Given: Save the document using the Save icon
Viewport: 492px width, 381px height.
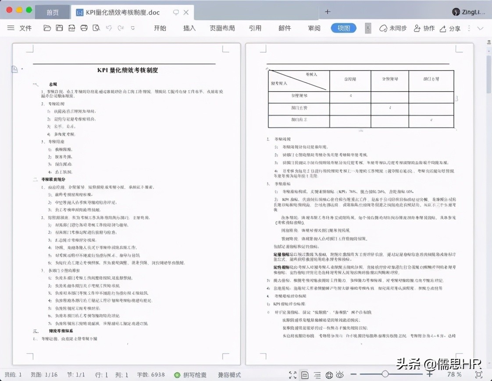Looking at the screenshot, I should click(x=59, y=28).
